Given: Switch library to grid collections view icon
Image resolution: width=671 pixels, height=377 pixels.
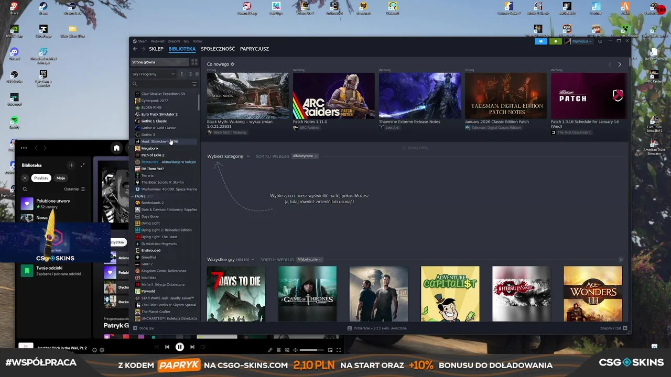Looking at the screenshot, I should [x=194, y=62].
